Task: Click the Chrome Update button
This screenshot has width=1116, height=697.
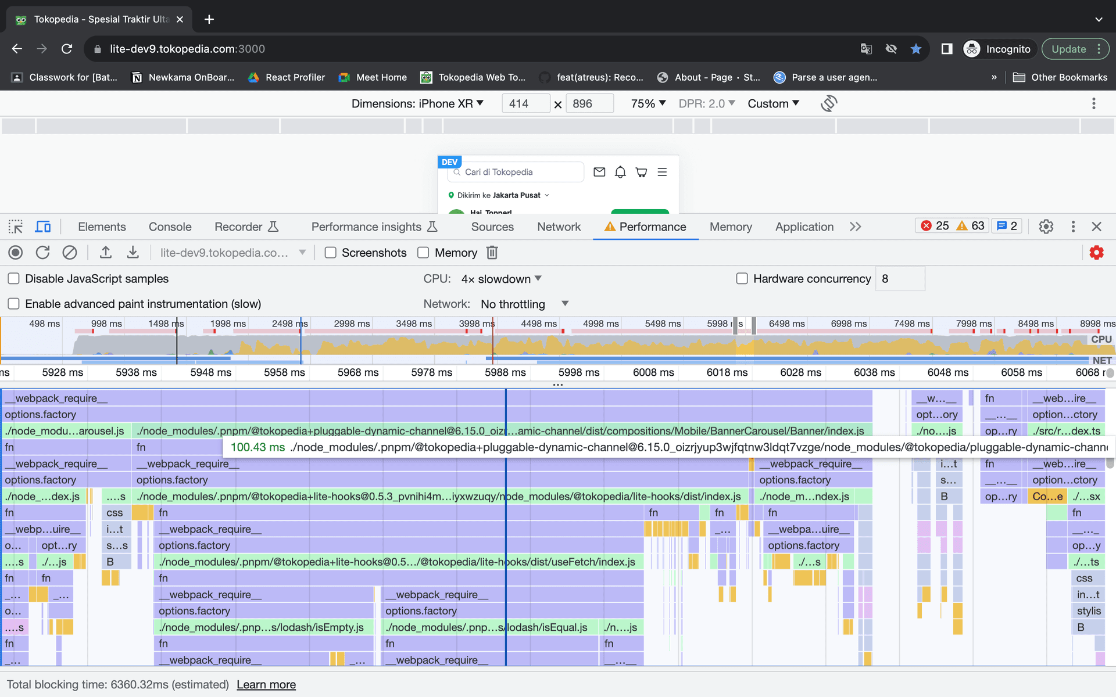Action: [1075, 49]
